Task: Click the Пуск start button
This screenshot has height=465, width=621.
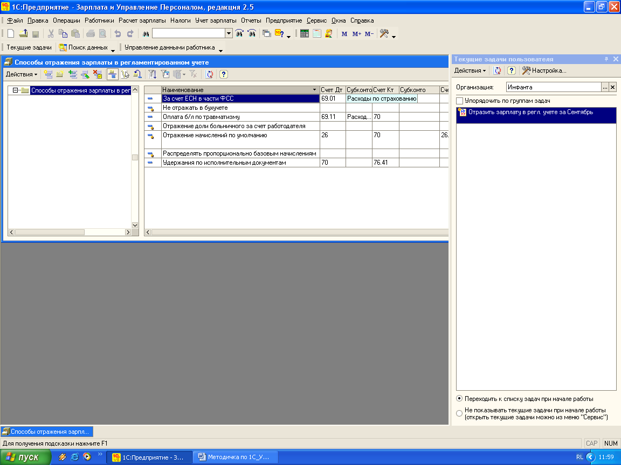Action: [x=25, y=457]
